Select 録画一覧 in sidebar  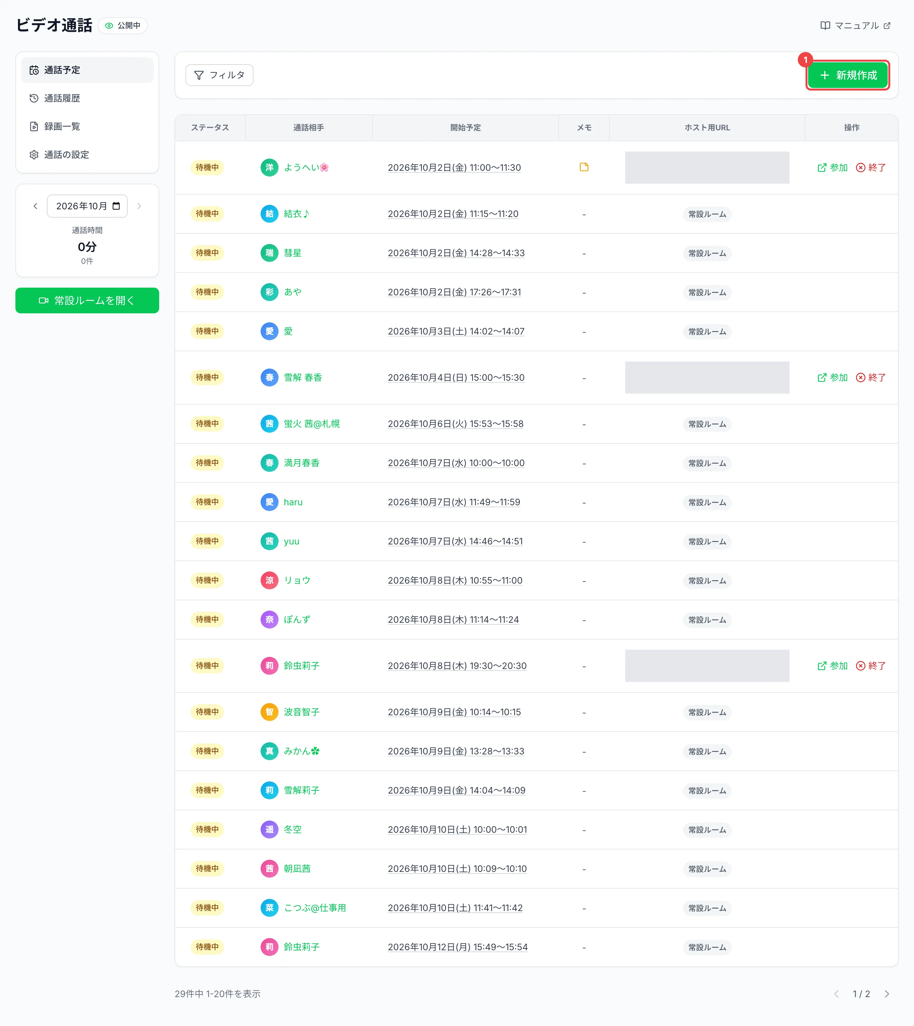(87, 126)
